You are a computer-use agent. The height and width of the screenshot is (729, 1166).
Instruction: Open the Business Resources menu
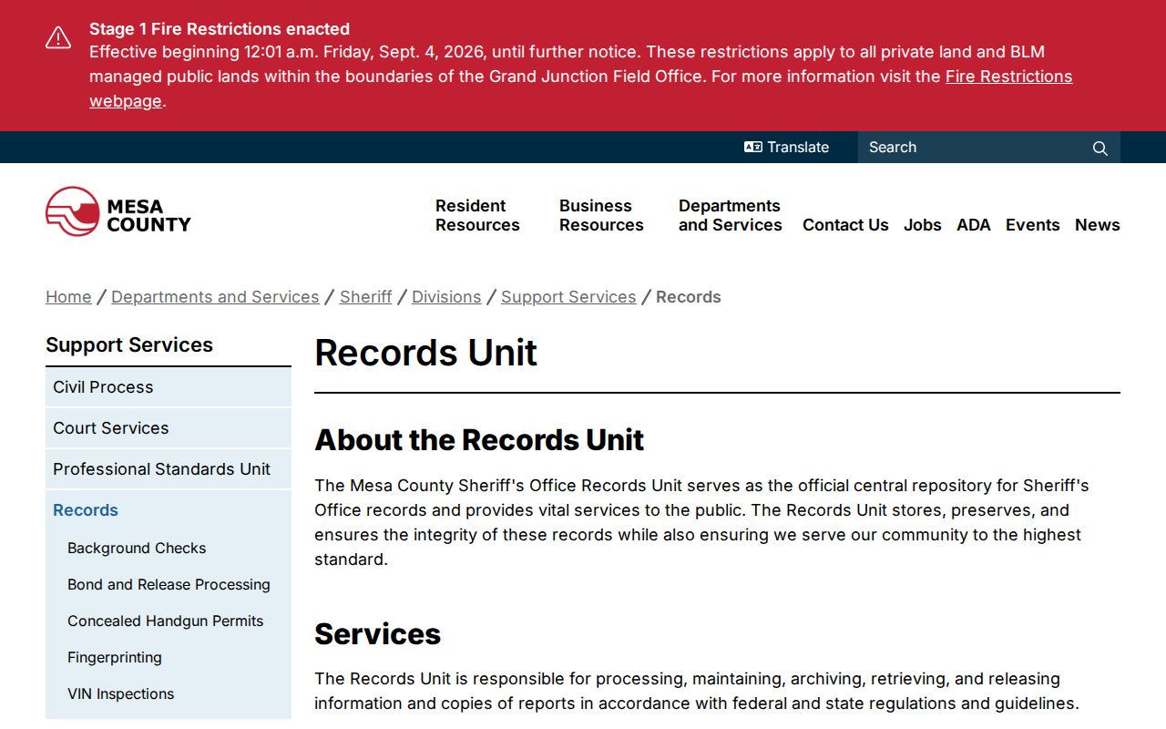(x=601, y=215)
